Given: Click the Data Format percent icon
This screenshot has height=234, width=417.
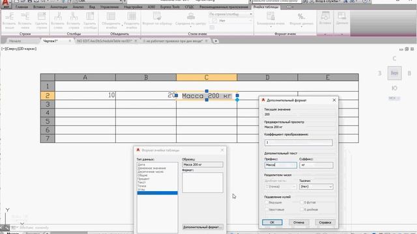Looking at the screenshot, I should [301, 16].
